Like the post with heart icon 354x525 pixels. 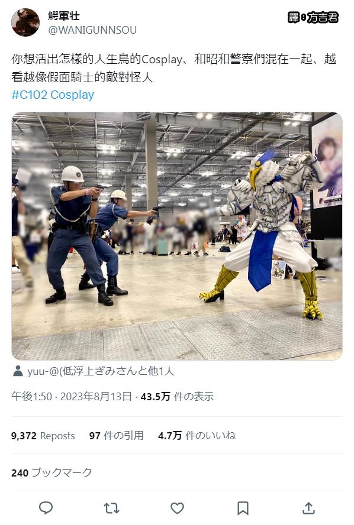177,508
